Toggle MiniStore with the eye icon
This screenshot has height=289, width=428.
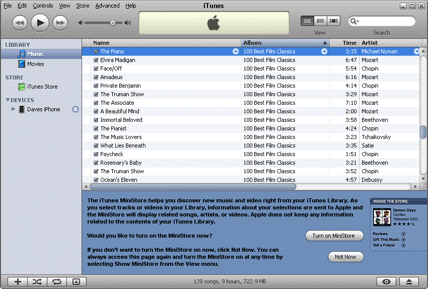(x=386, y=281)
